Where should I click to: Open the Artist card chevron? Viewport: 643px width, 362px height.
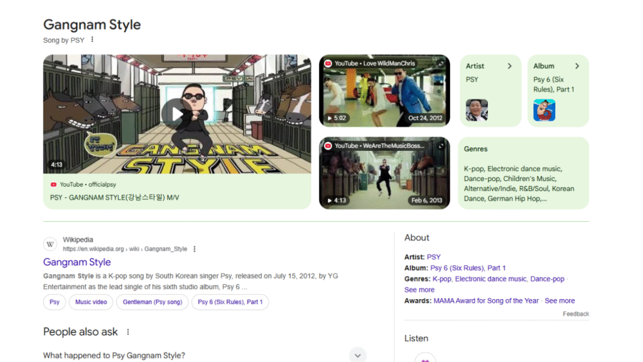tap(510, 66)
